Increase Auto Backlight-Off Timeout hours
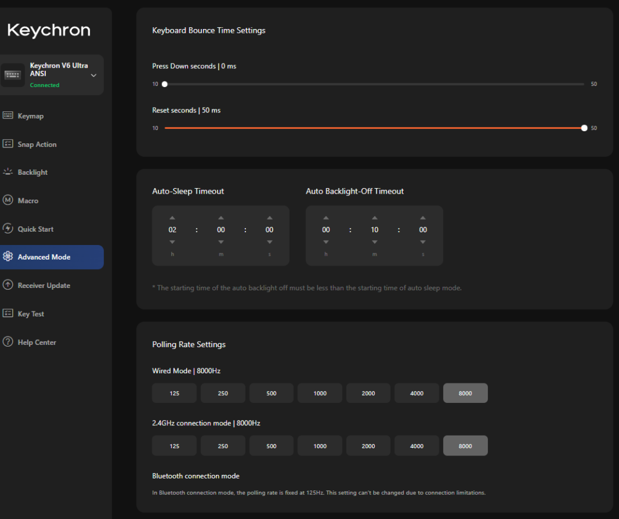Screen dimensions: 619x519 pyautogui.click(x=326, y=218)
